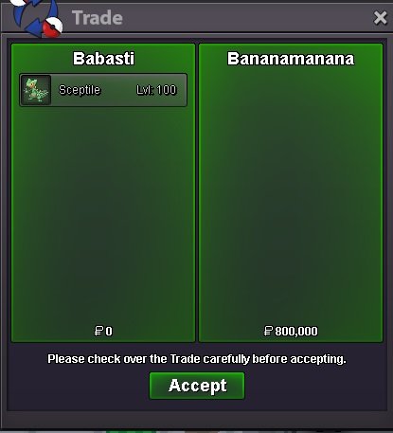Click the Trade window title text
This screenshot has height=433, width=393.
[98, 18]
